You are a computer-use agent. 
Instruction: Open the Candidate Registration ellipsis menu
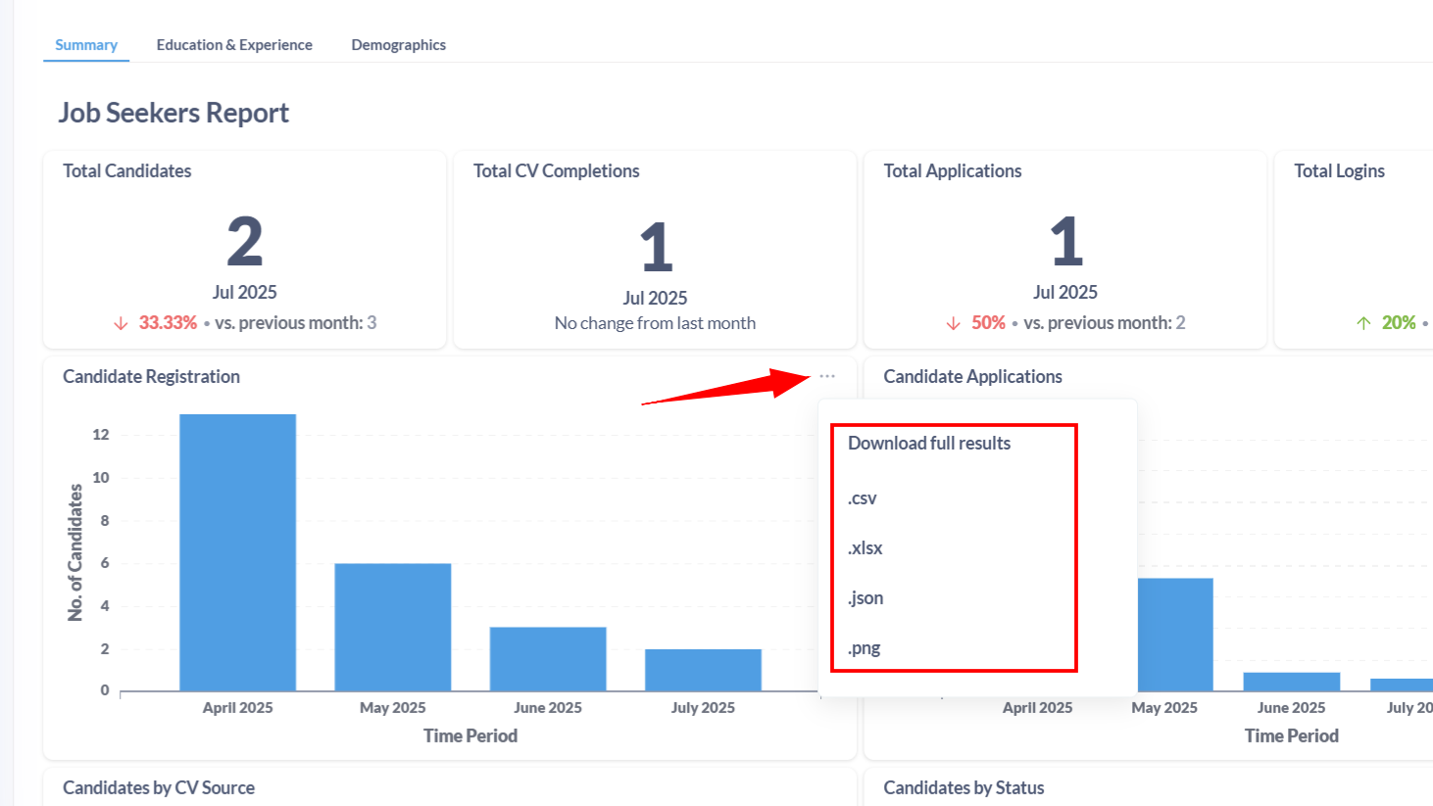pos(827,376)
